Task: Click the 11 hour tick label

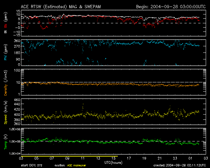Action: click(83, 159)
